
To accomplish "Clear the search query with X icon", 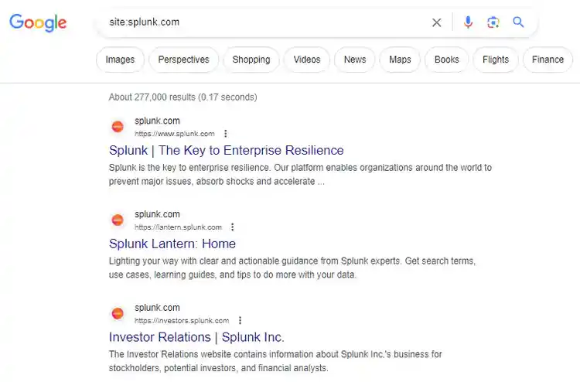I will (x=437, y=22).
